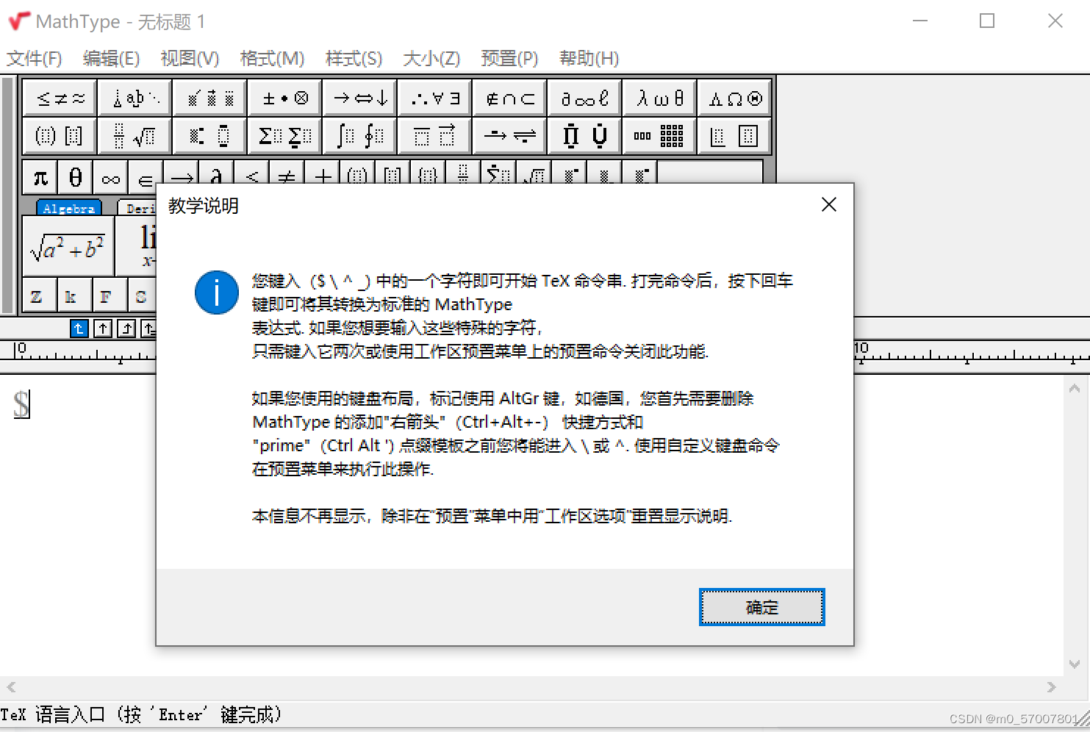Open the fraction and radical templates palette
1090x732 pixels.
click(136, 135)
